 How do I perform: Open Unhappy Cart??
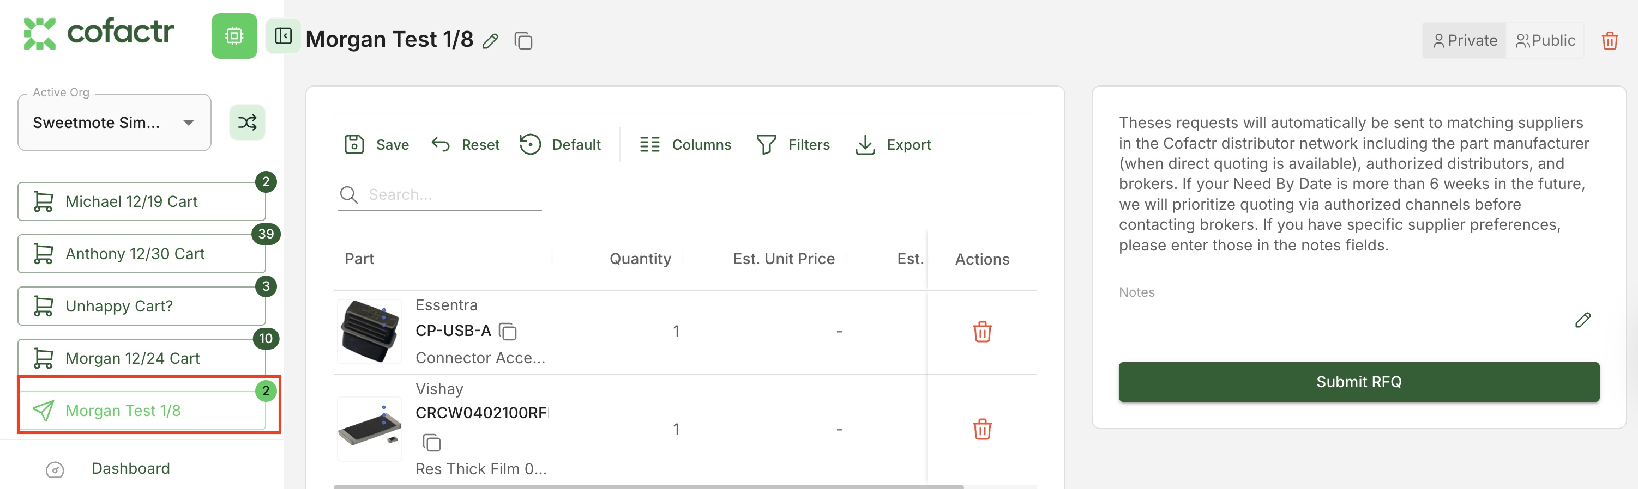141,306
